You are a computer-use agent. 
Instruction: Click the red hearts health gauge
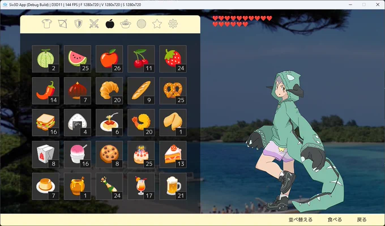[x=242, y=21]
